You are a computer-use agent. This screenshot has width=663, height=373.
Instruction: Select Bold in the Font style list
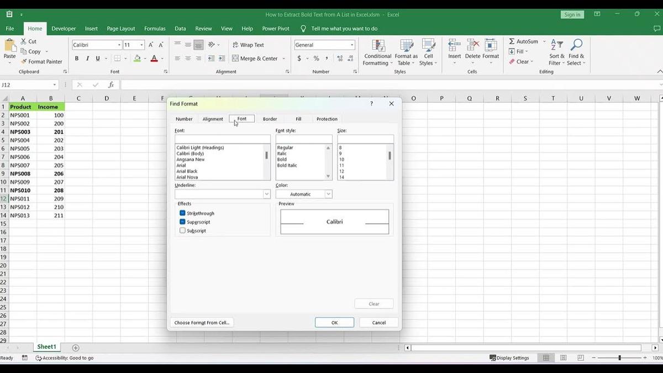coord(283,159)
